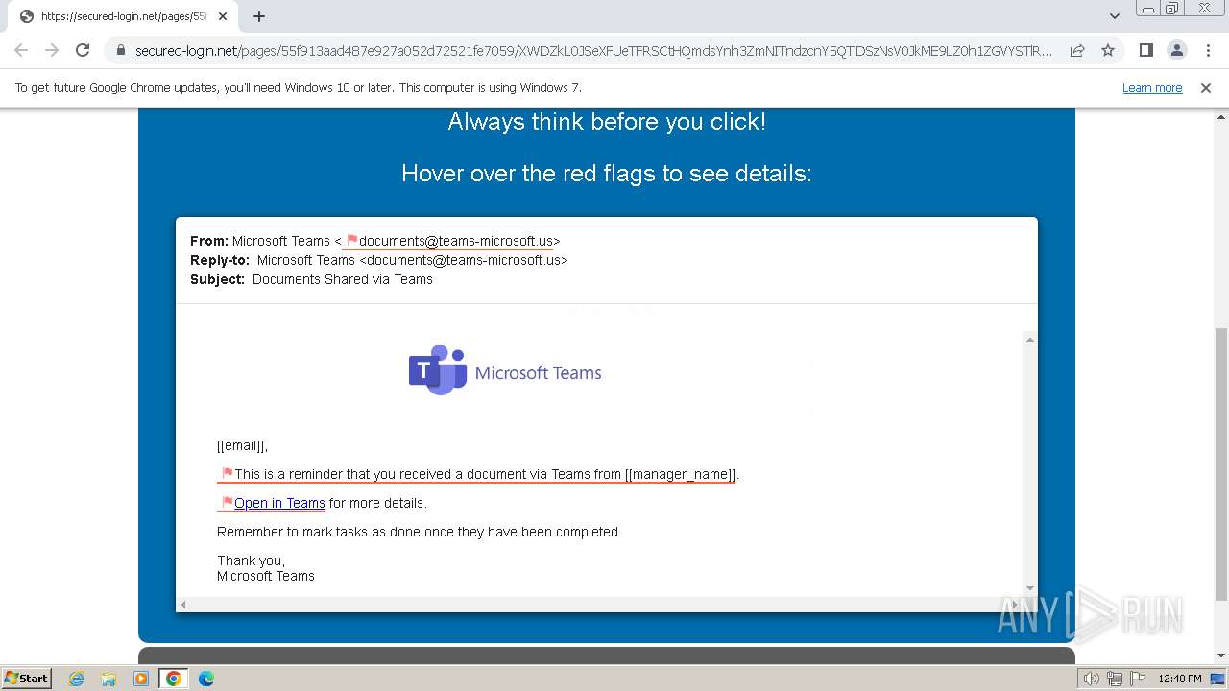Open the tab search dropdown
The width and height of the screenshot is (1229, 691).
1114,16
